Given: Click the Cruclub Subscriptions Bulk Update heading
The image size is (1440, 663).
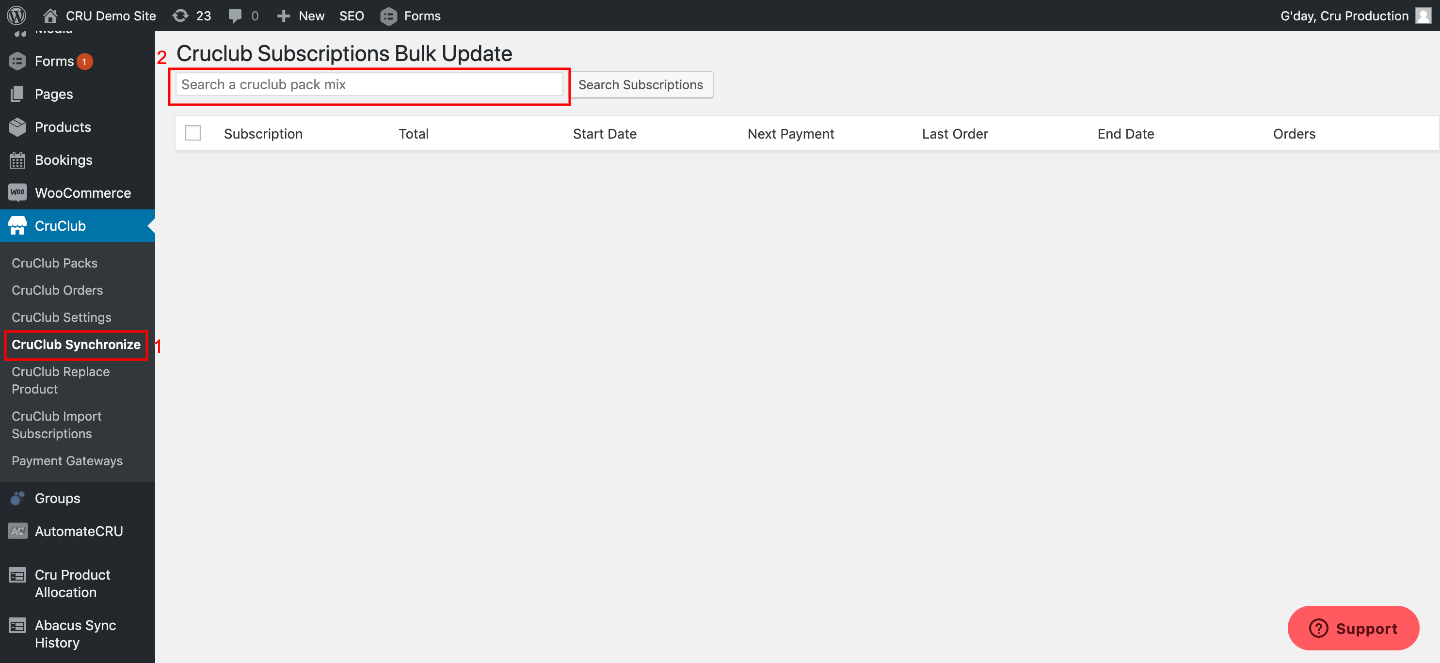Looking at the screenshot, I should click(x=344, y=54).
